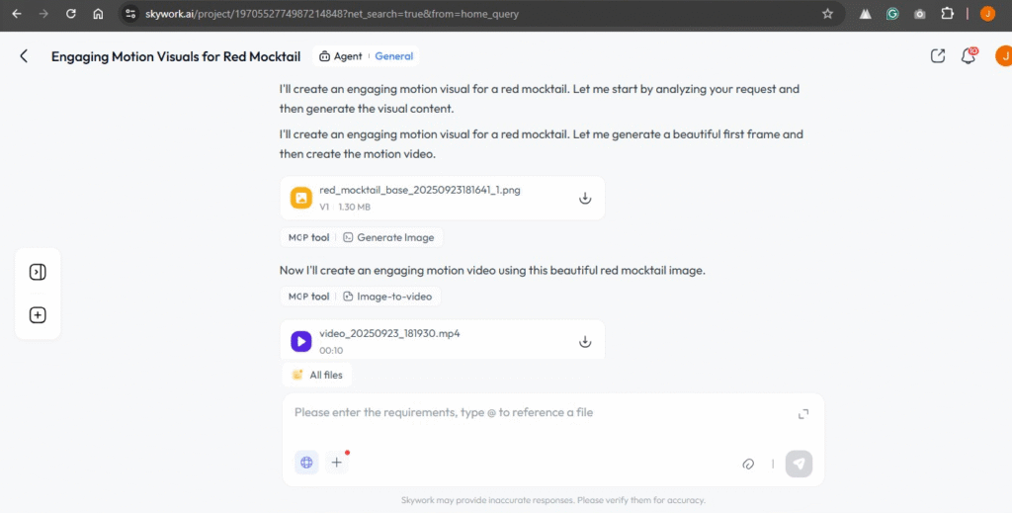Screen dimensions: 1012x513
Task: Download the video_20250923 MP4 file
Action: [584, 342]
